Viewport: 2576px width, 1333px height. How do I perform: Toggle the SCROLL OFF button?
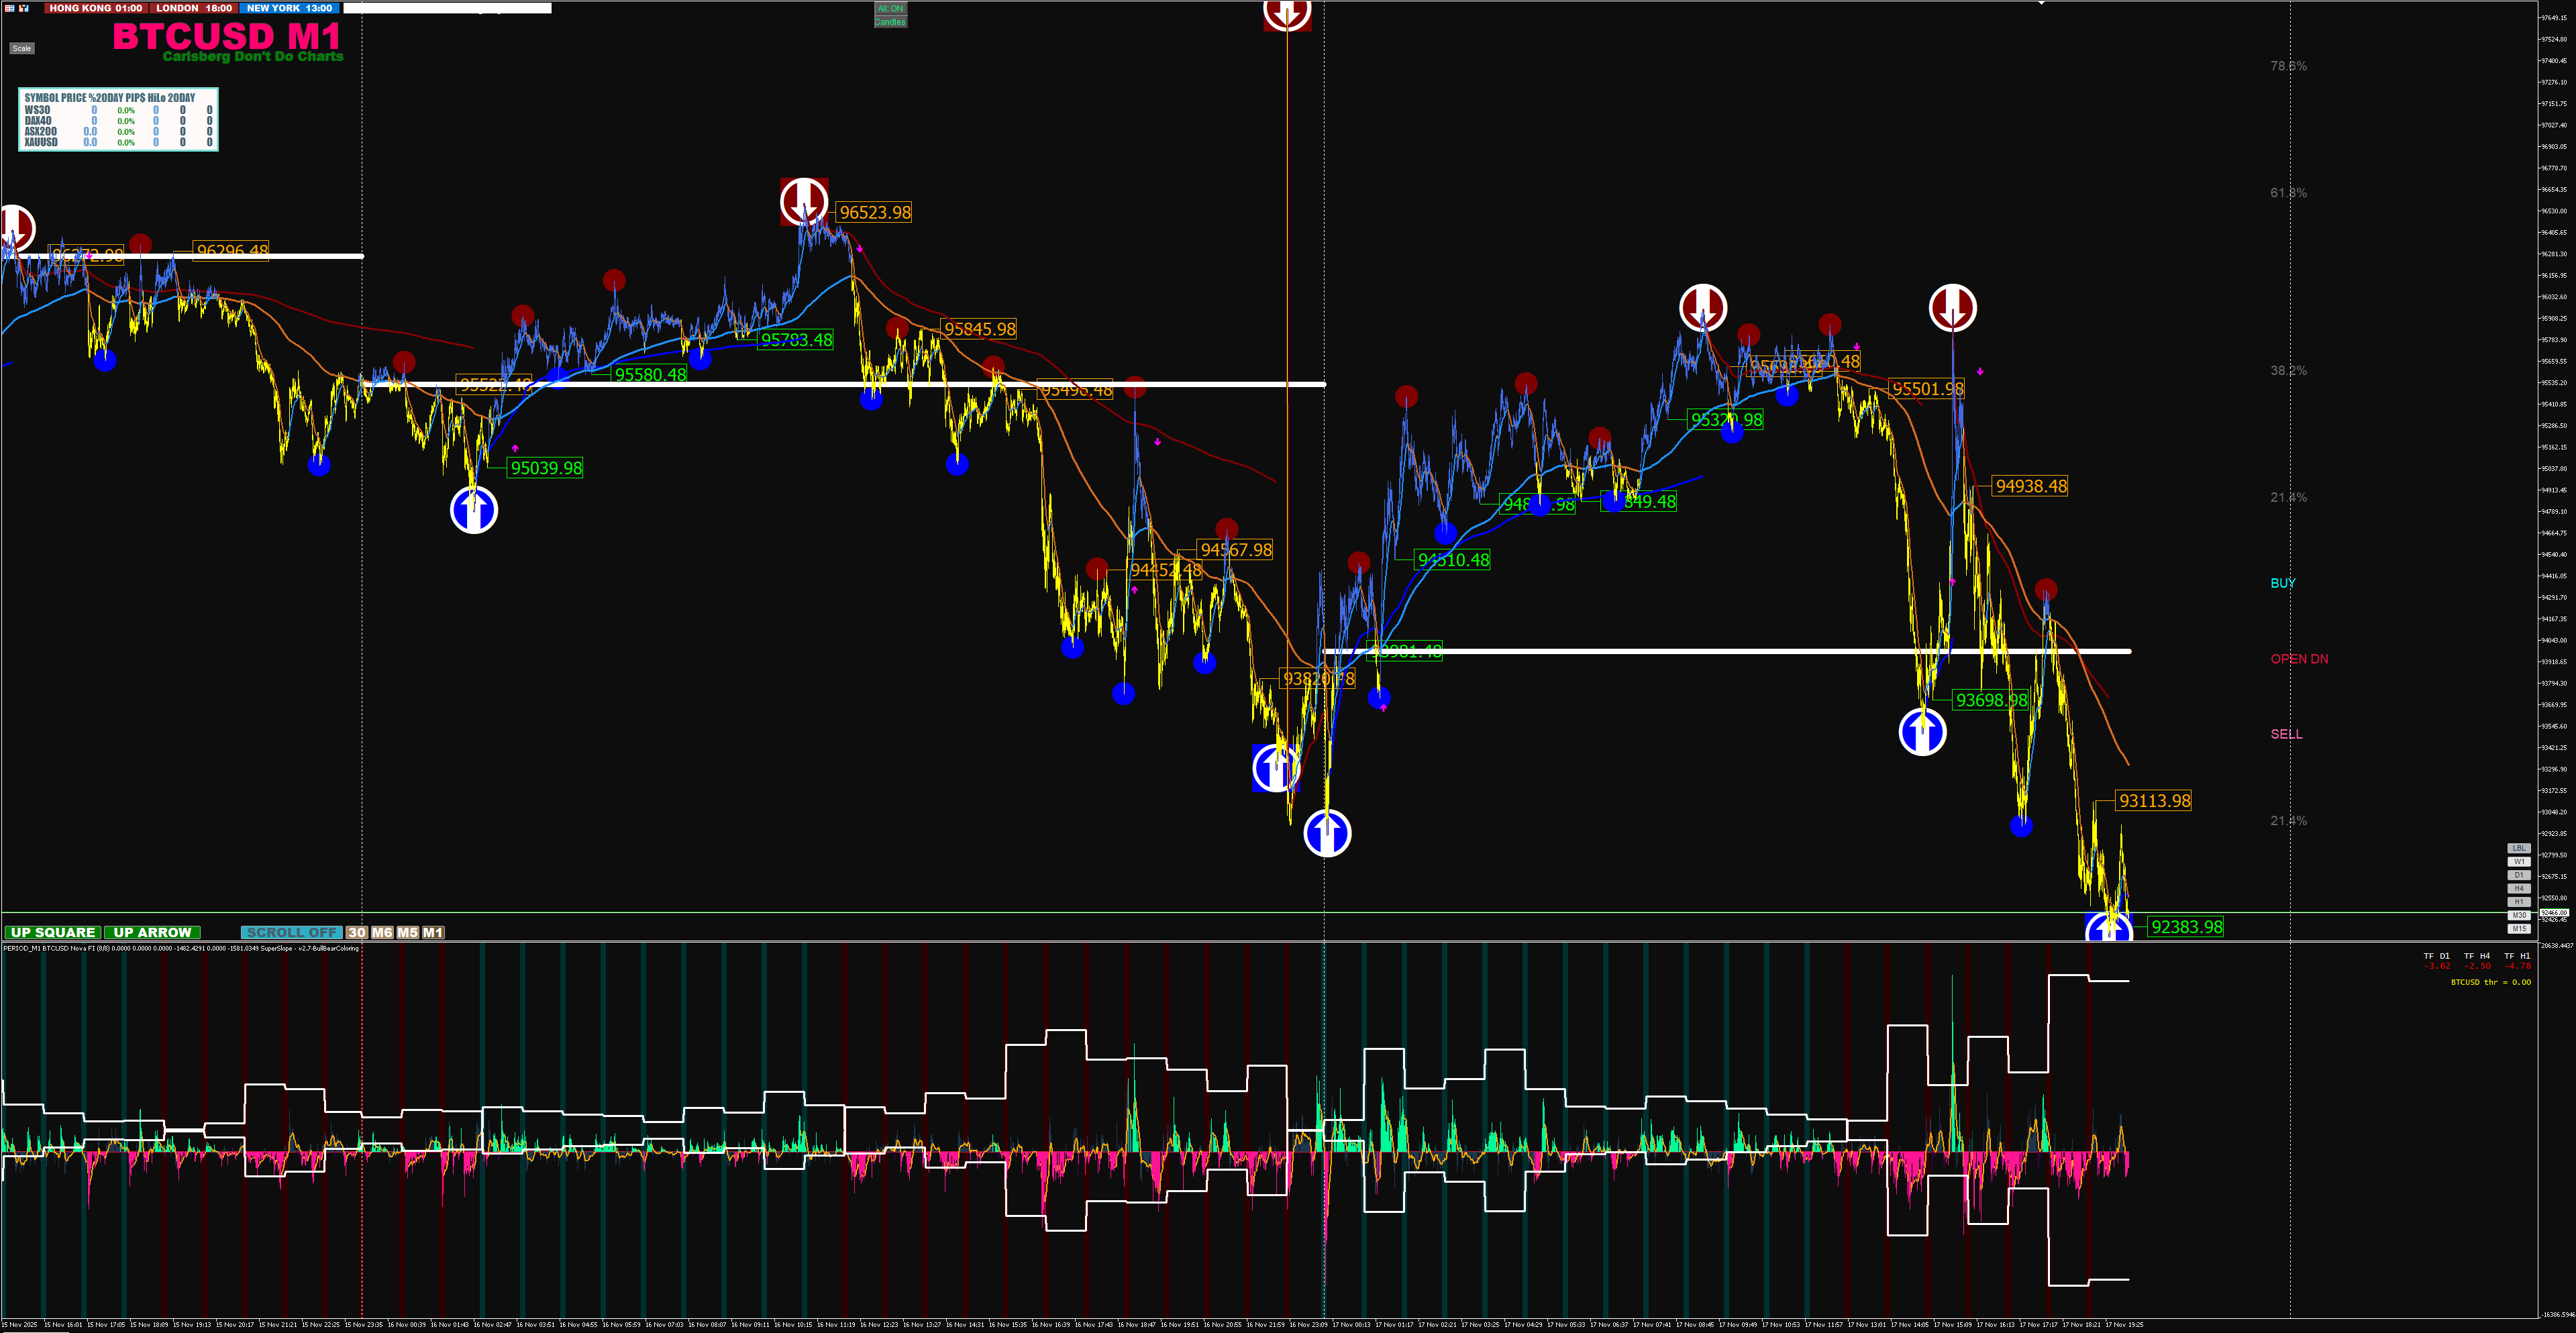[x=291, y=932]
